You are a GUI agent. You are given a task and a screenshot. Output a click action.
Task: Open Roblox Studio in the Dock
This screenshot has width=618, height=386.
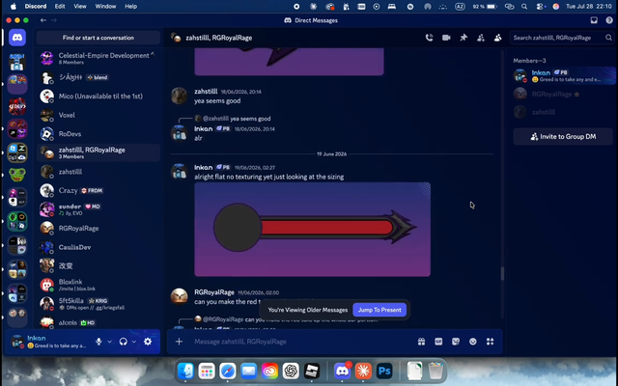click(x=312, y=371)
